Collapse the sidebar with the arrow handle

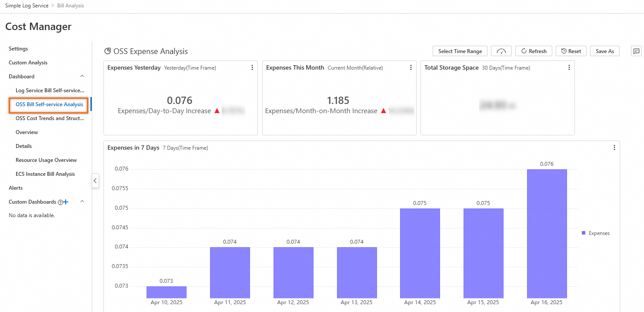click(96, 181)
